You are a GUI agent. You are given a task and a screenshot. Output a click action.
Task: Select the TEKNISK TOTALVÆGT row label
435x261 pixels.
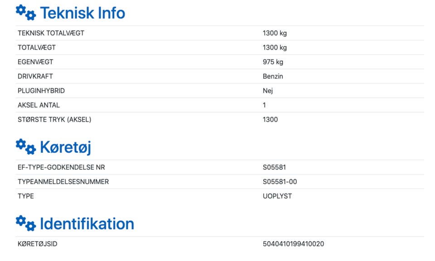(x=51, y=33)
